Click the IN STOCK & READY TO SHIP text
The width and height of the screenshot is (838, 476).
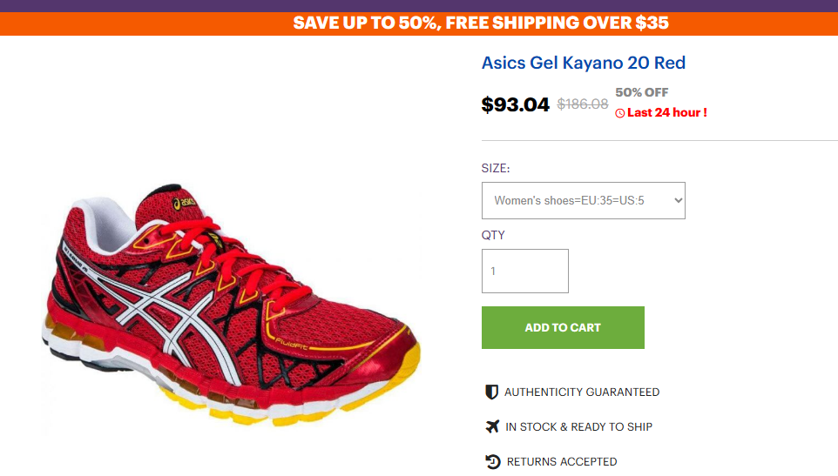[x=578, y=427]
